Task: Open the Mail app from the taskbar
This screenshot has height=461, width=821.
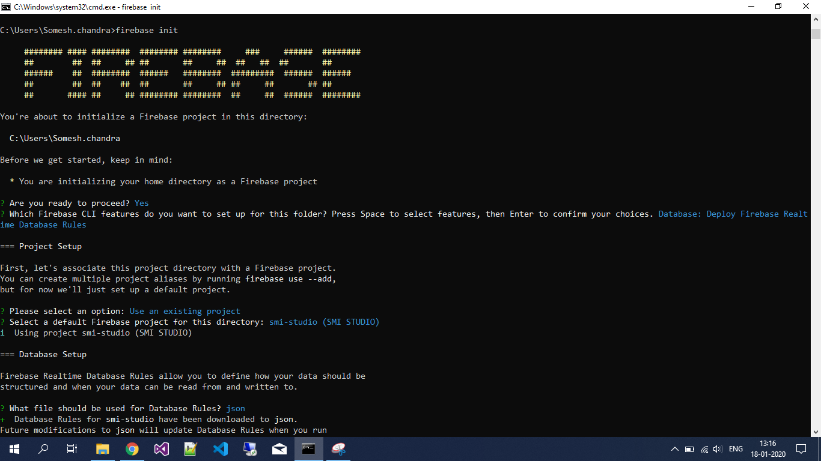Action: pyautogui.click(x=279, y=448)
